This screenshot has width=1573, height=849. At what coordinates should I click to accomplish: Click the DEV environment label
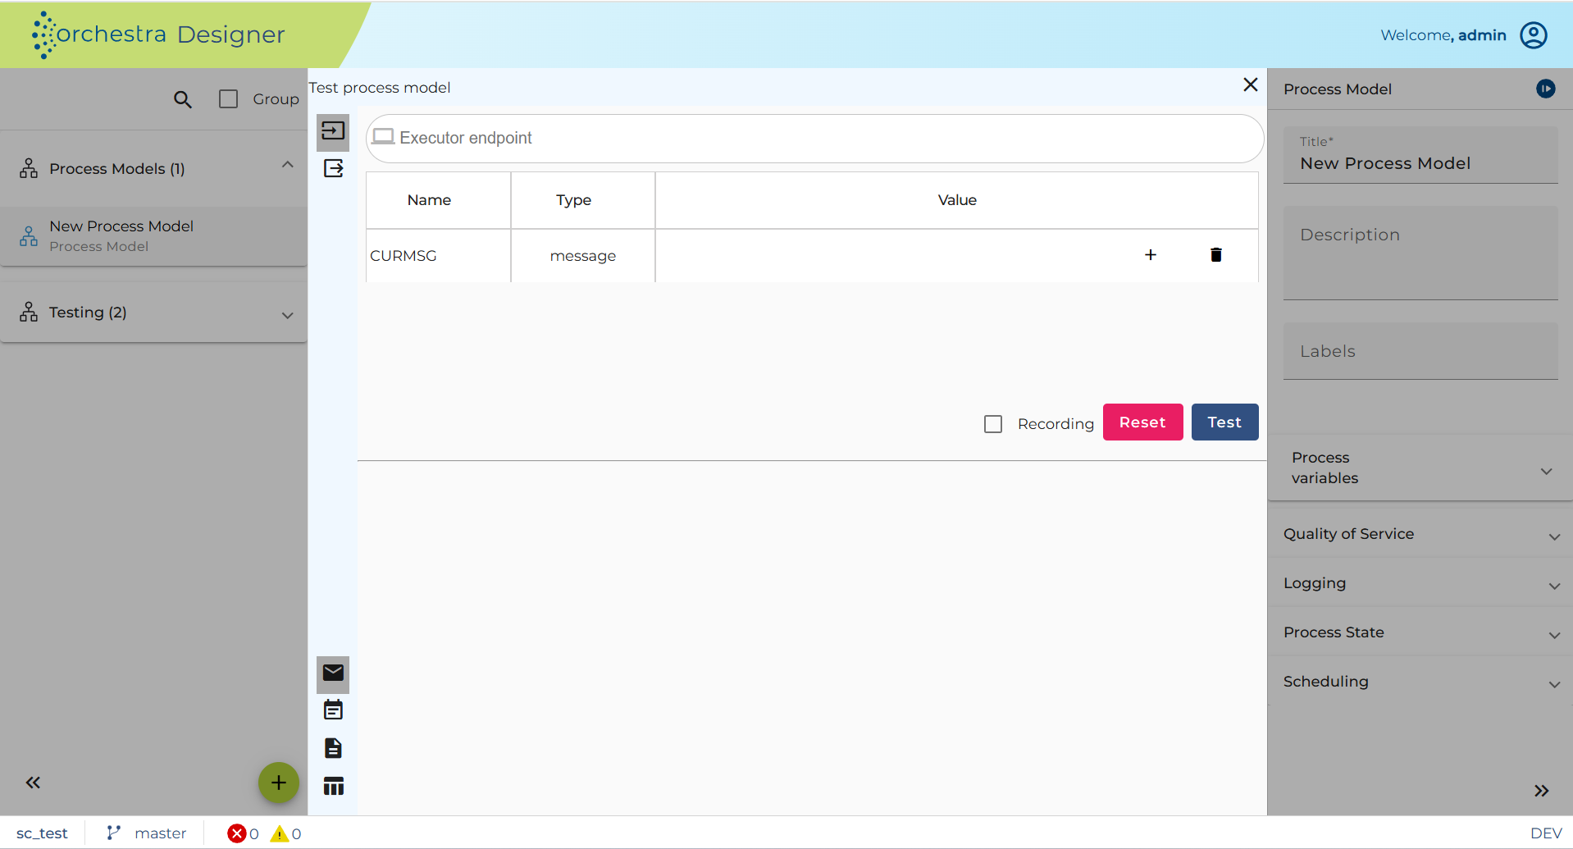click(x=1546, y=833)
